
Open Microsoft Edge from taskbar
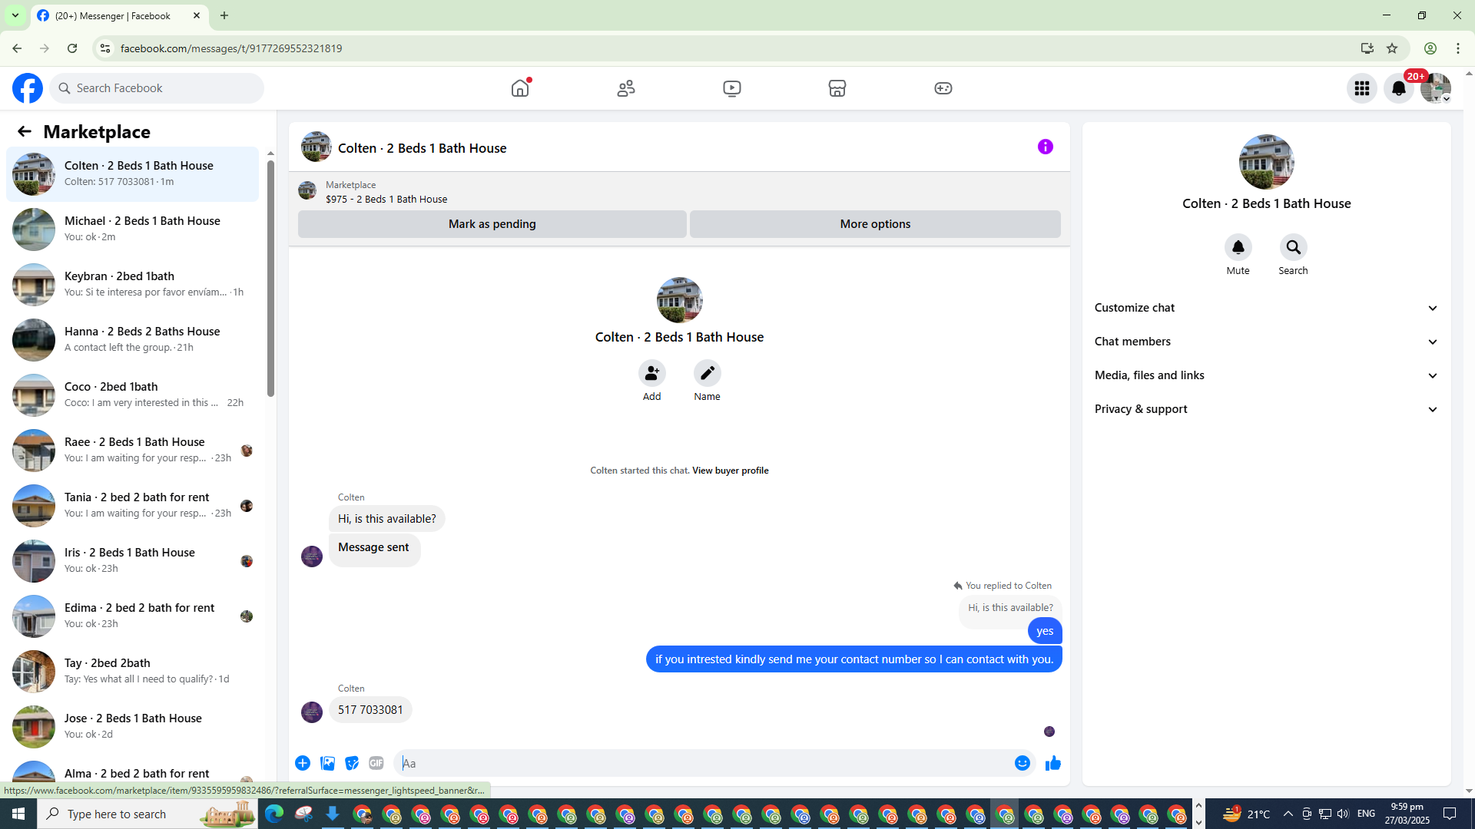pos(274,814)
